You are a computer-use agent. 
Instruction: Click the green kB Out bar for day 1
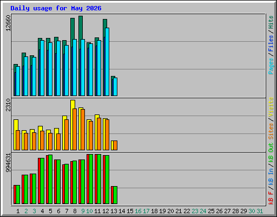[18, 194]
